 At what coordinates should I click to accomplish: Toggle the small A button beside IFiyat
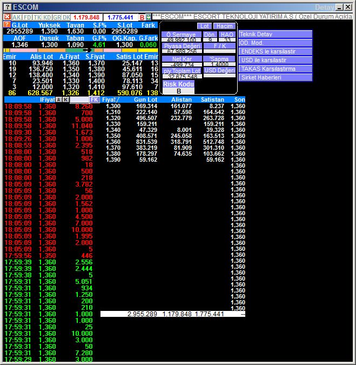tap(59, 99)
